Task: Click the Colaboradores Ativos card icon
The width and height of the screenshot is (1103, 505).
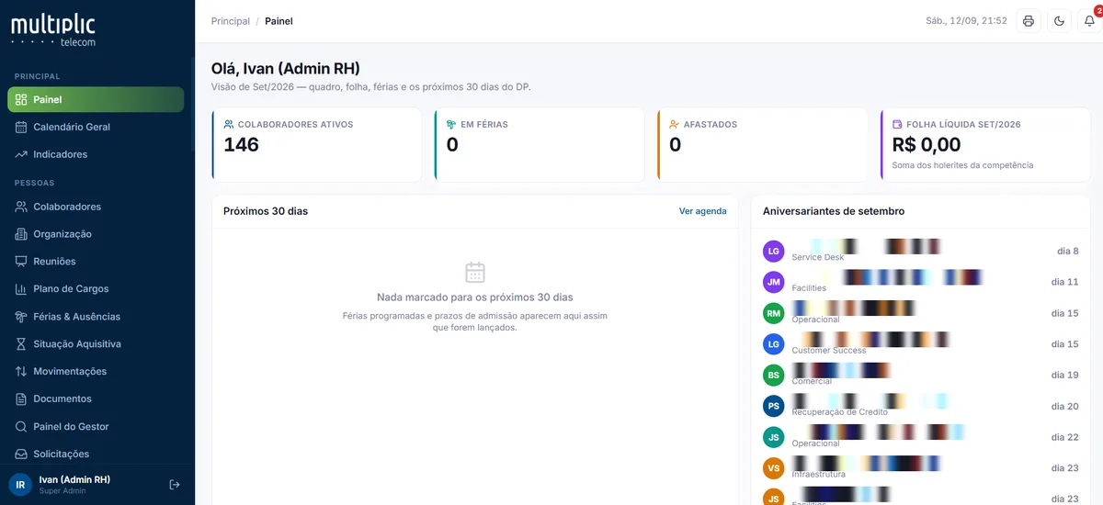Action: tap(229, 124)
